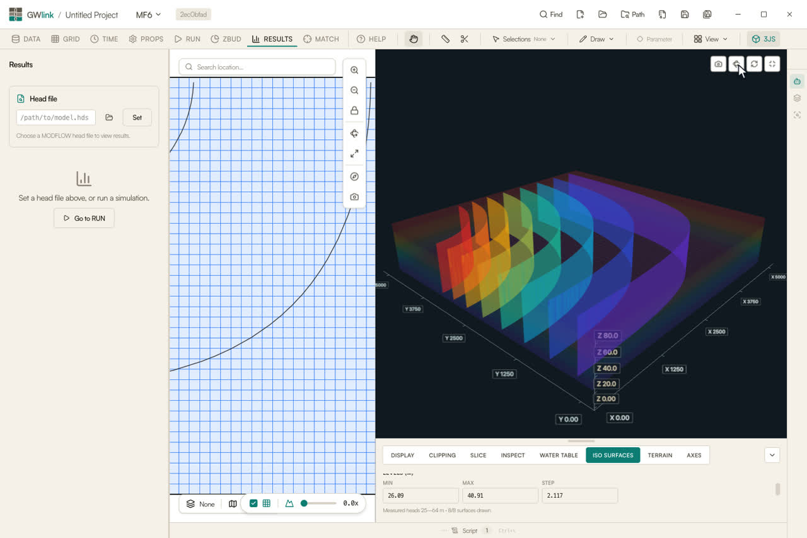Open the WATER TABLE tab
Screen dimensions: 807x538
pos(559,455)
